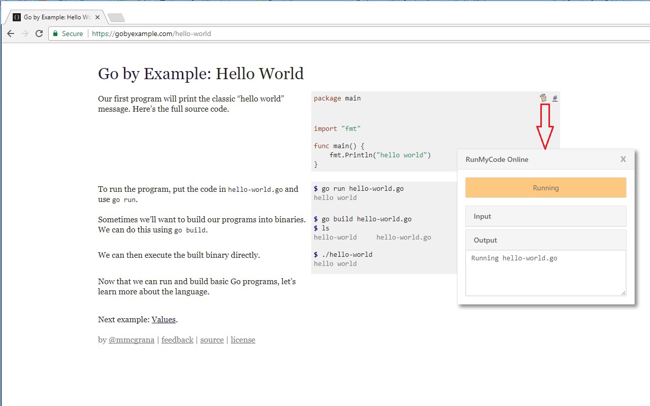Image resolution: width=650 pixels, height=406 pixels.
Task: Click inside the Output text area
Action: tap(546, 273)
